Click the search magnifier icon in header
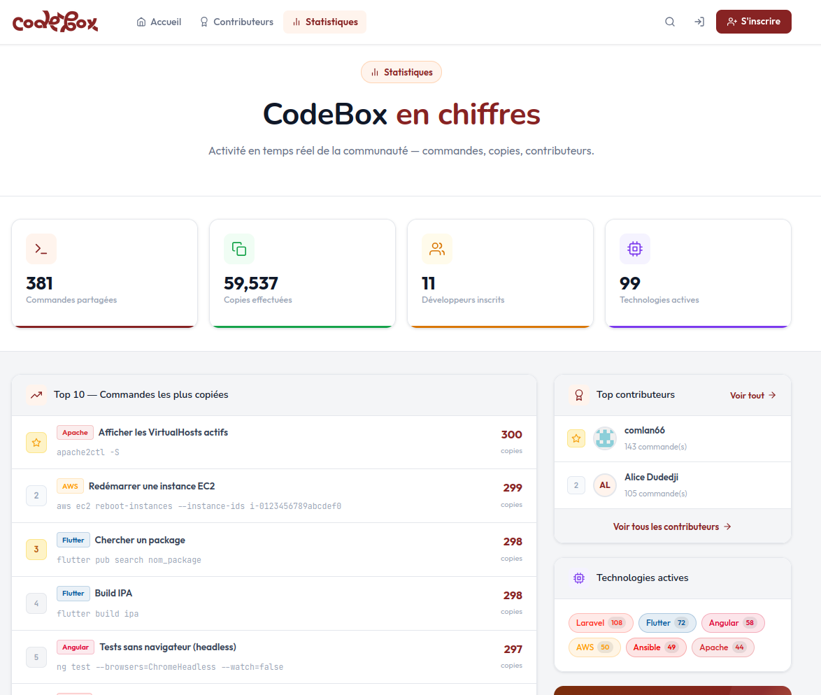This screenshot has height=695, width=821. point(670,22)
